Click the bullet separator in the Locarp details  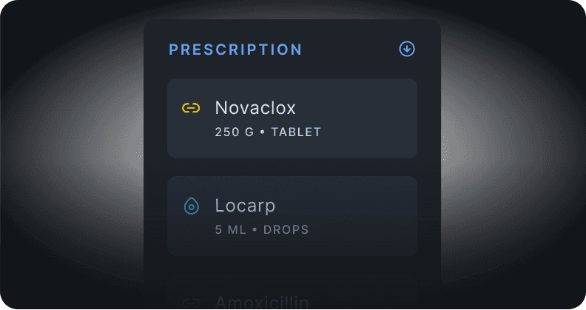(255, 229)
